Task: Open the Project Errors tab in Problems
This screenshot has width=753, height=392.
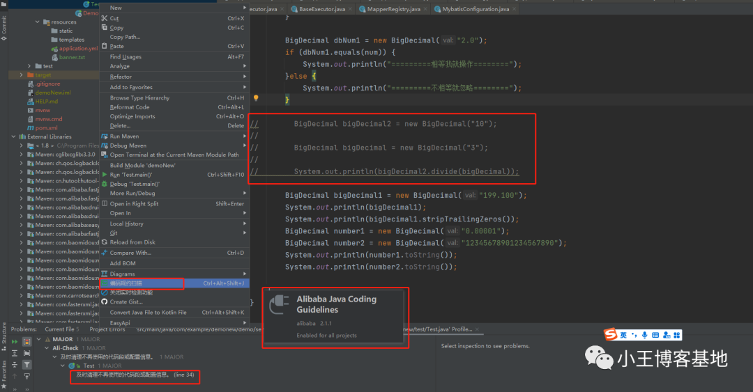Action: tap(107, 329)
